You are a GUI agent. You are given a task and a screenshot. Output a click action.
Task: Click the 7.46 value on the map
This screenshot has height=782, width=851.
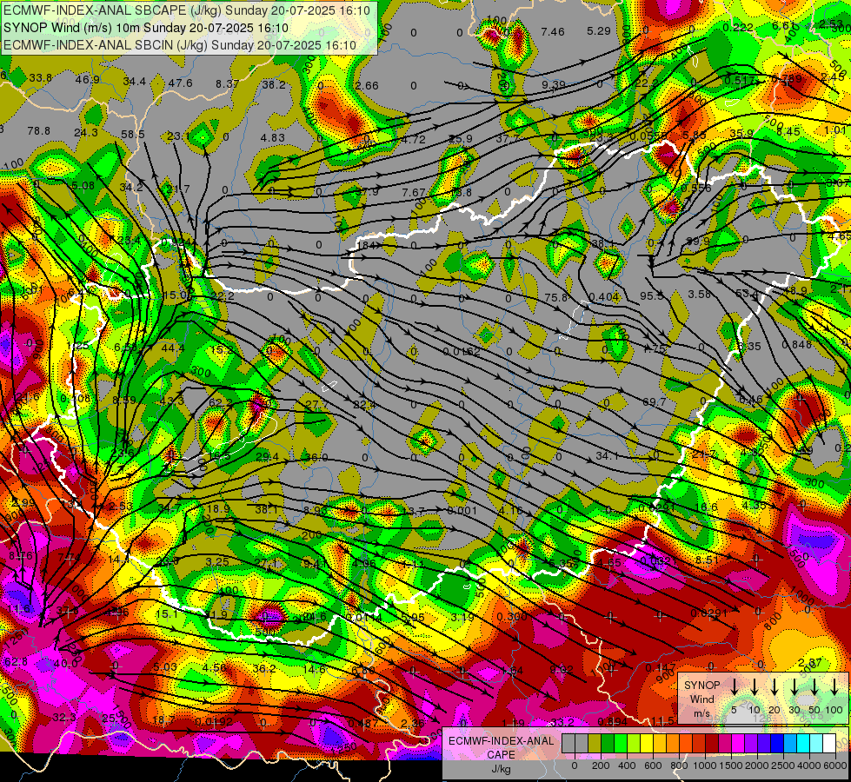[553, 31]
